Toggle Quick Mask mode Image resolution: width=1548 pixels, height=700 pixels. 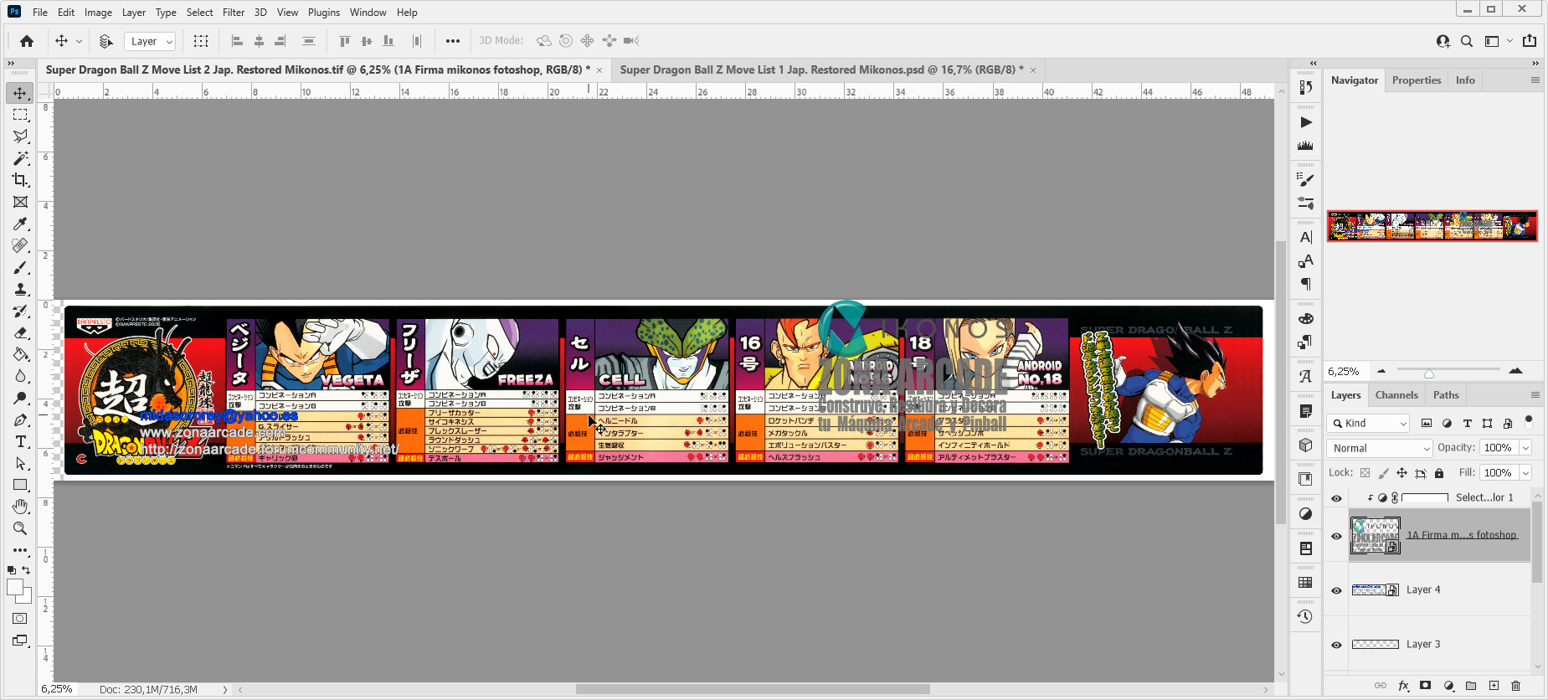[x=20, y=619]
